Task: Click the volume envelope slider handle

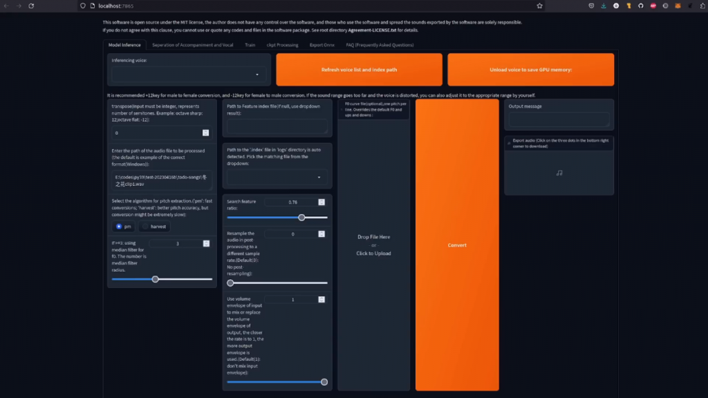Action: (x=324, y=381)
